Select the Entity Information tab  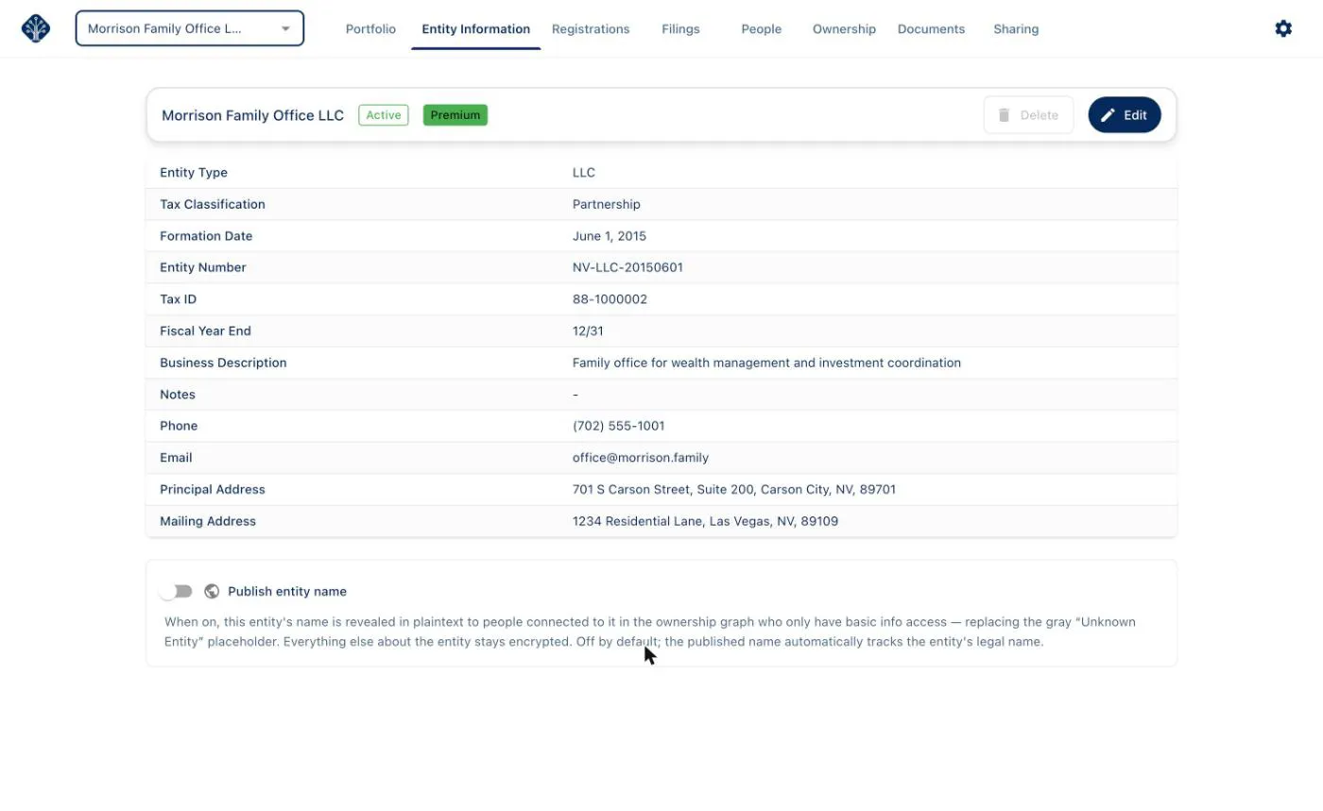(x=475, y=29)
